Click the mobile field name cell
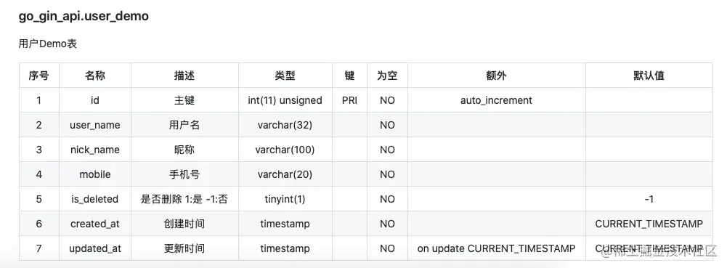The width and height of the screenshot is (727, 268). 95,174
